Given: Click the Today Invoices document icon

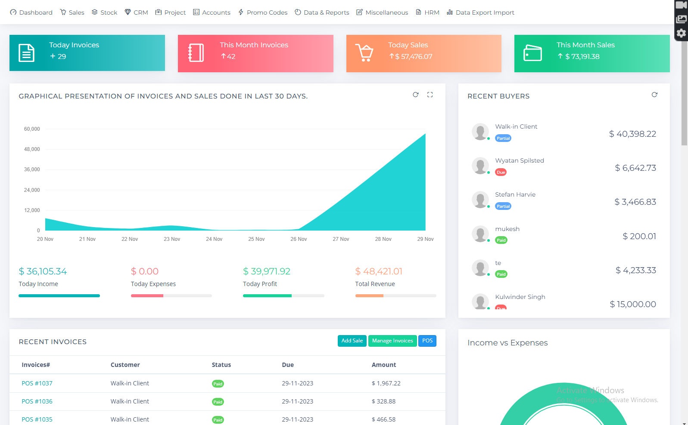Looking at the screenshot, I should tap(26, 53).
